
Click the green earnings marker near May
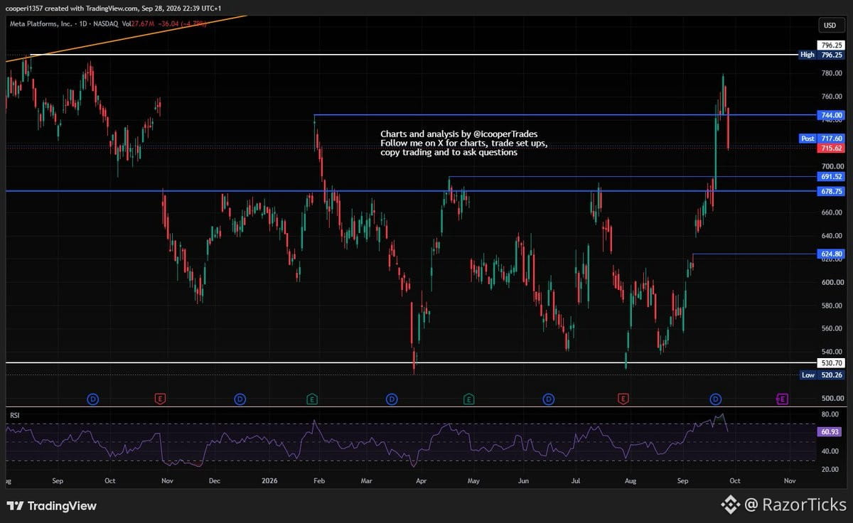point(468,399)
